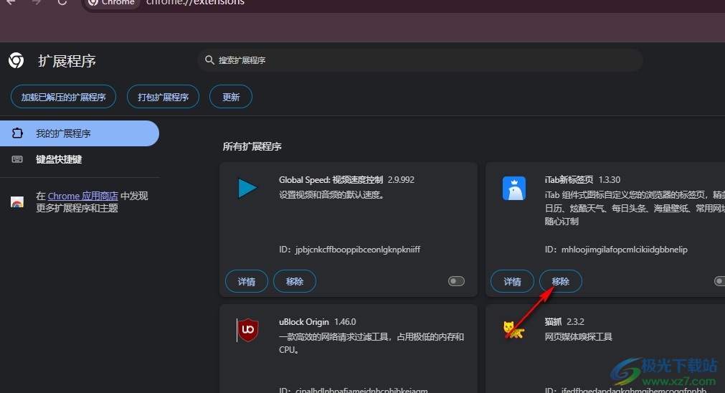
Task: Focus the 搜索扩展程序 search field
Action: pos(420,60)
